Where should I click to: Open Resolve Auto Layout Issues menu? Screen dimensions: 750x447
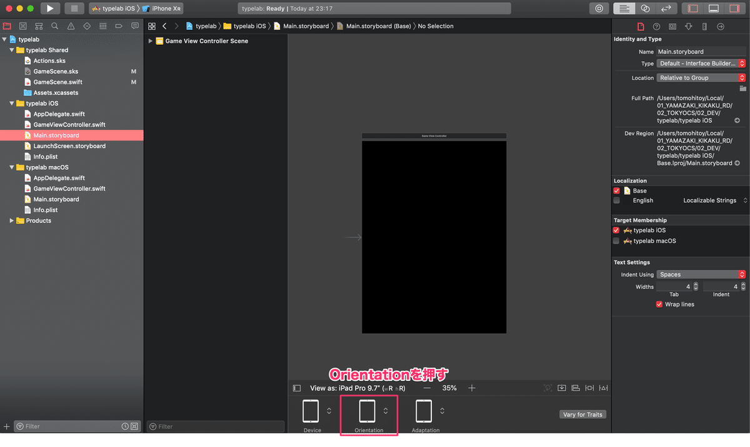(603, 388)
